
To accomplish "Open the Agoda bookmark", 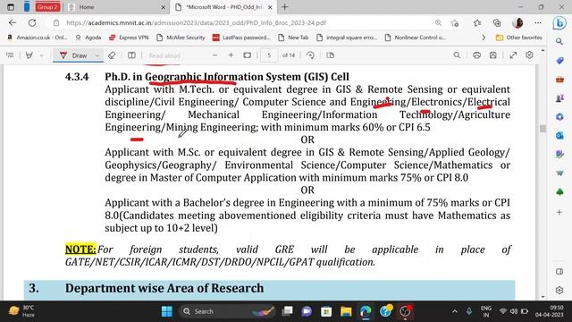I will coord(88,38).
